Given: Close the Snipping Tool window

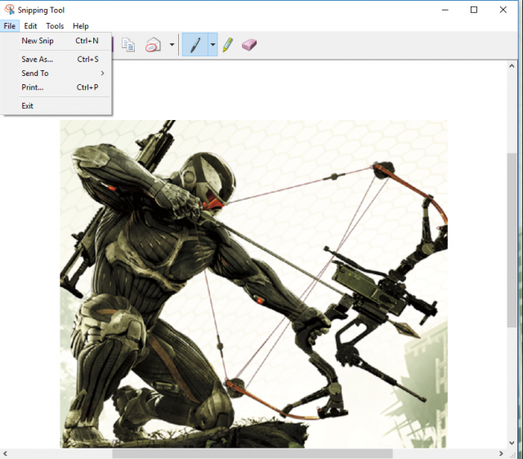Looking at the screenshot, I should click(x=503, y=10).
